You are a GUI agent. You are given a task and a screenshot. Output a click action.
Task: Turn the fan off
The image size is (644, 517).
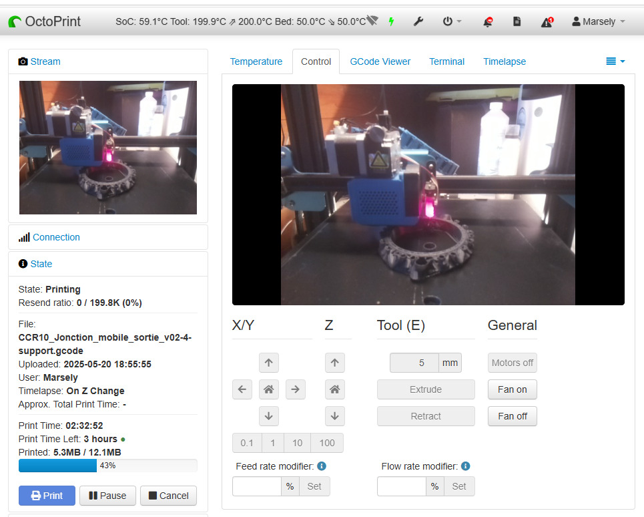point(512,416)
